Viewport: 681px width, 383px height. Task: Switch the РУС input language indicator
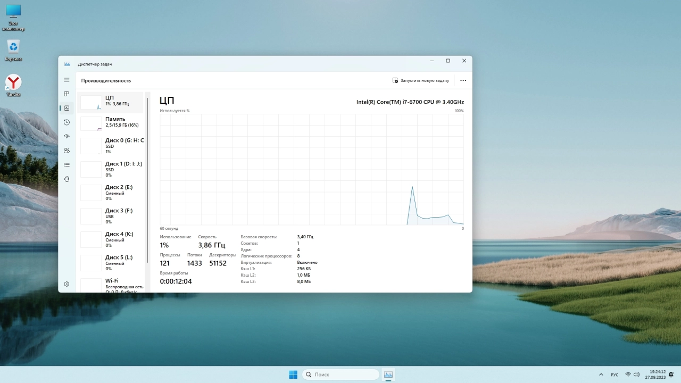click(x=614, y=374)
